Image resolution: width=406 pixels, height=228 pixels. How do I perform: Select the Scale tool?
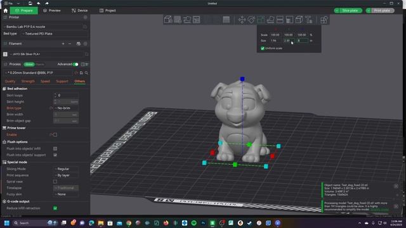pyautogui.click(x=261, y=20)
